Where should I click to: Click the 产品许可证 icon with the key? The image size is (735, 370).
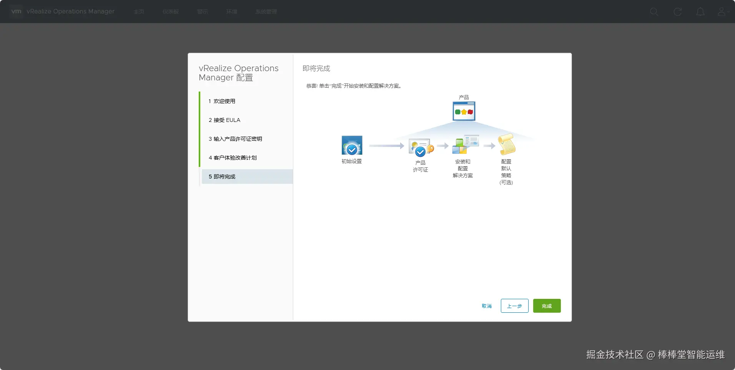click(421, 148)
